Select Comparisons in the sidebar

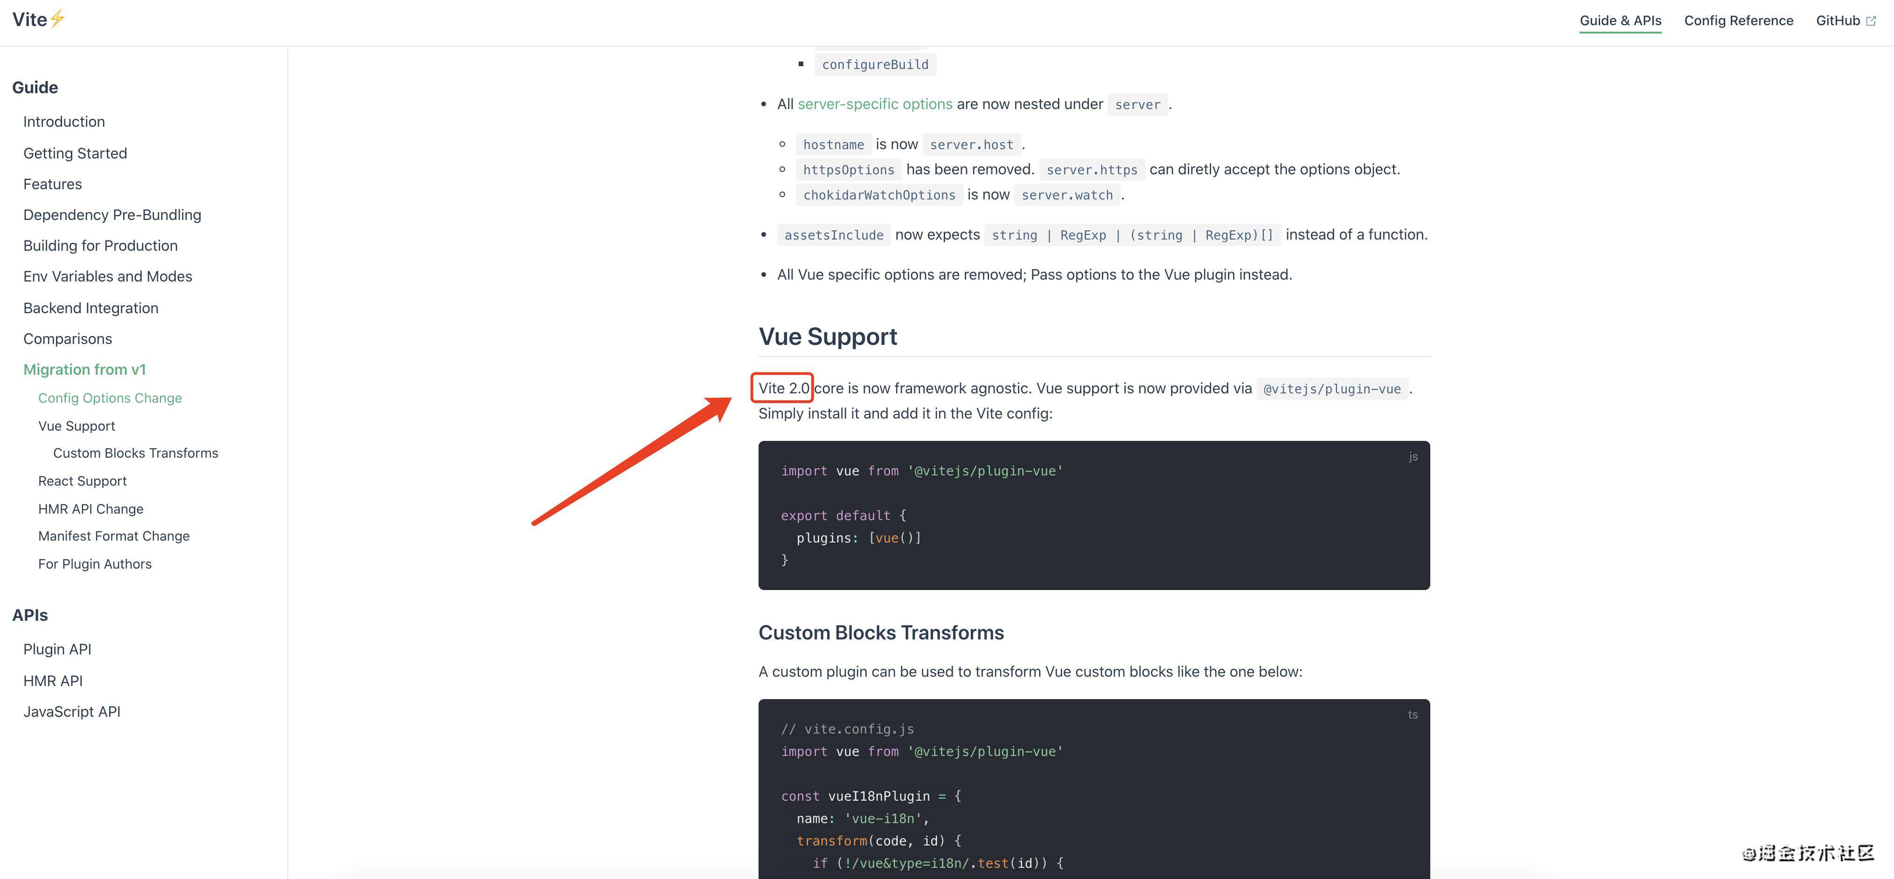click(x=68, y=339)
